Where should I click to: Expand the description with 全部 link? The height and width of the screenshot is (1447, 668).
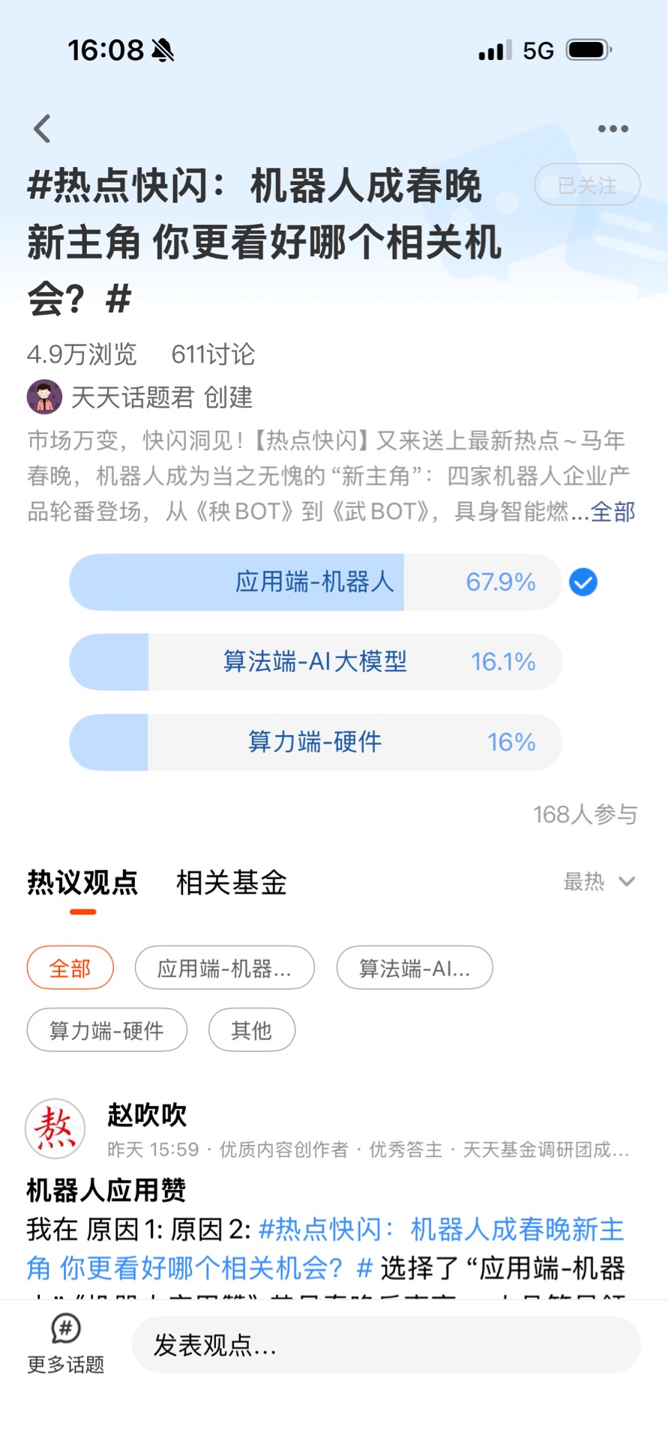pyautogui.click(x=613, y=512)
